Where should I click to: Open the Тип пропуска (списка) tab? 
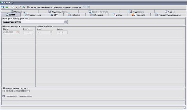click(168, 15)
